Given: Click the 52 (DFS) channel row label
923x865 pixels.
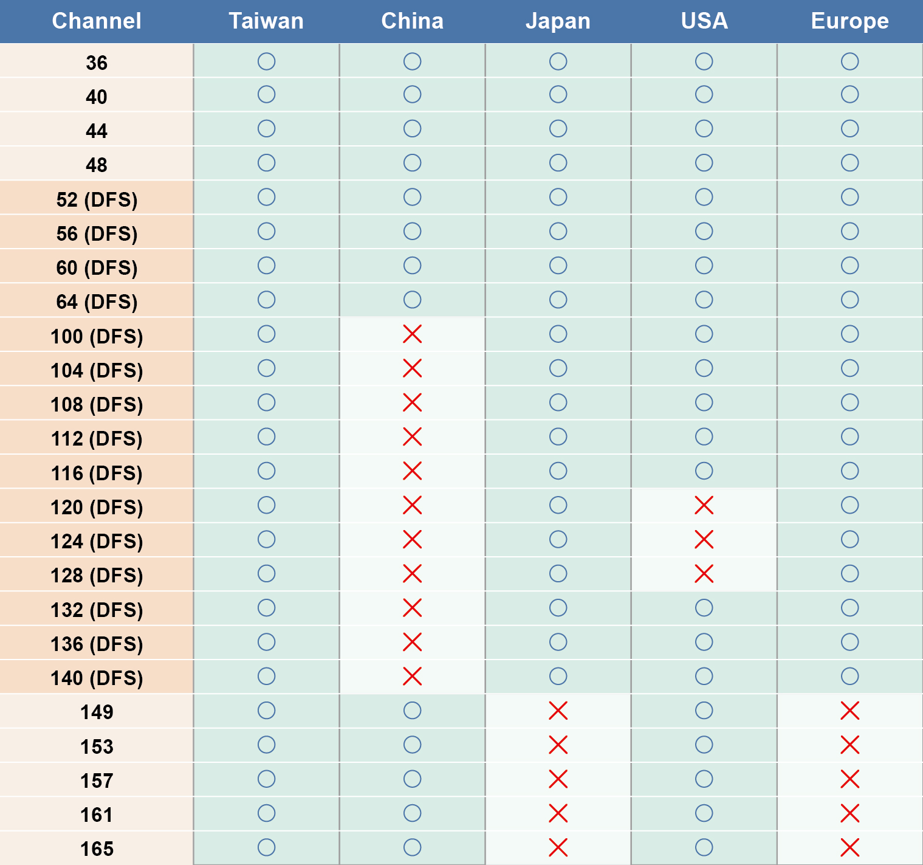Looking at the screenshot, I should tap(97, 199).
